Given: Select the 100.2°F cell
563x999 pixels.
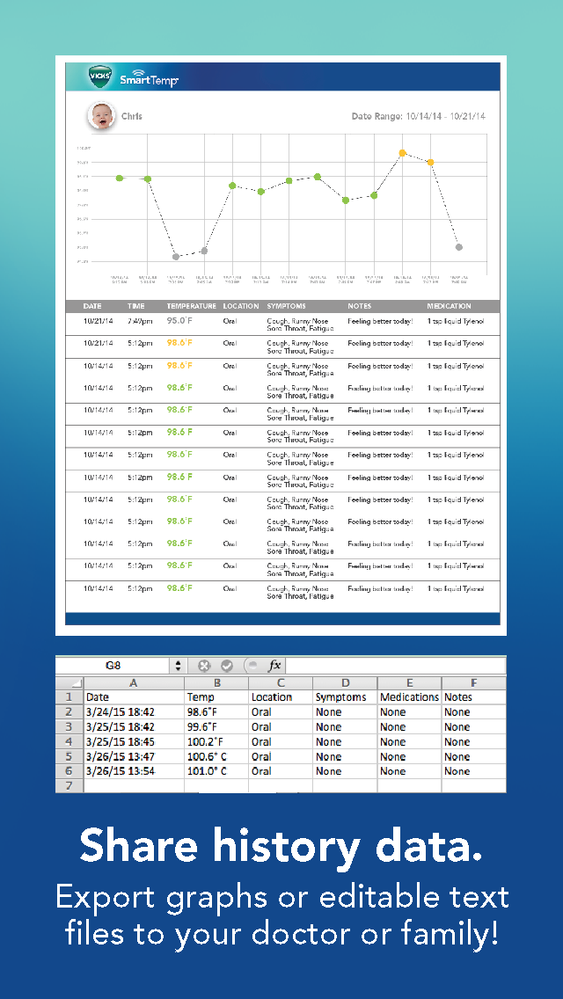Looking at the screenshot, I should 216,741.
